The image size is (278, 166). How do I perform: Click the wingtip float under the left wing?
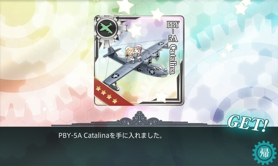coord(115,87)
